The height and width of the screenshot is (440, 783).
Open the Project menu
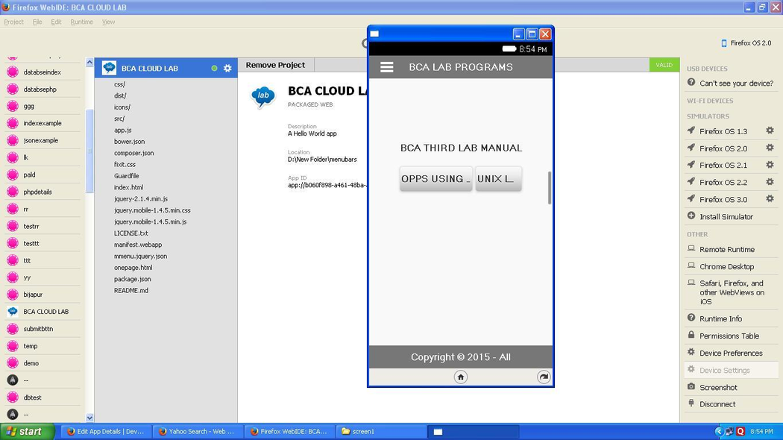tap(13, 22)
